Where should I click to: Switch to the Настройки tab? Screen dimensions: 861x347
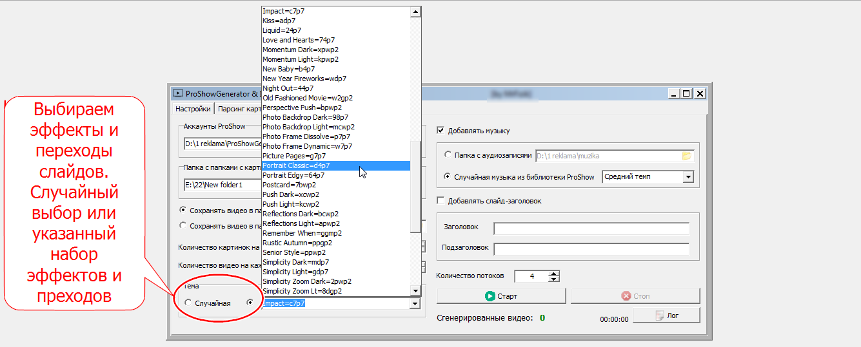[x=192, y=109]
